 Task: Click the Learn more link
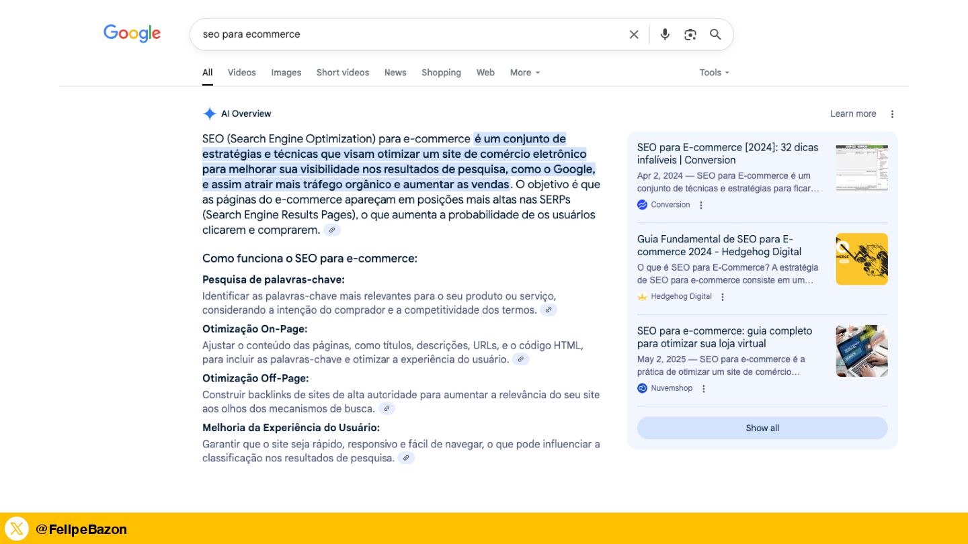pos(853,114)
